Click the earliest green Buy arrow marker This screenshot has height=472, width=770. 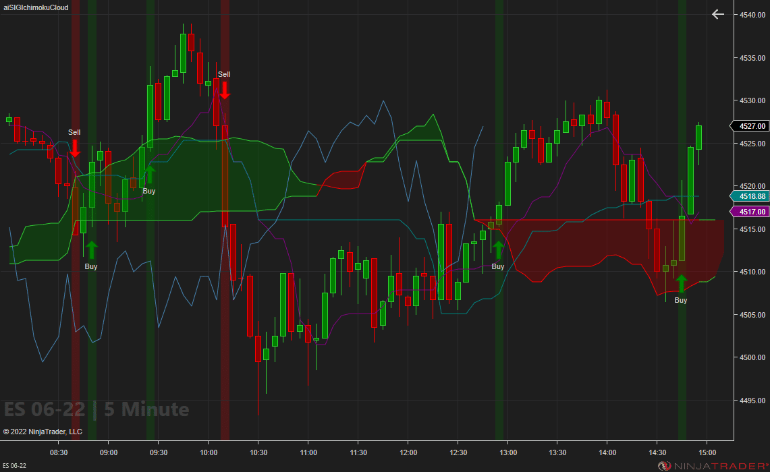[91, 252]
